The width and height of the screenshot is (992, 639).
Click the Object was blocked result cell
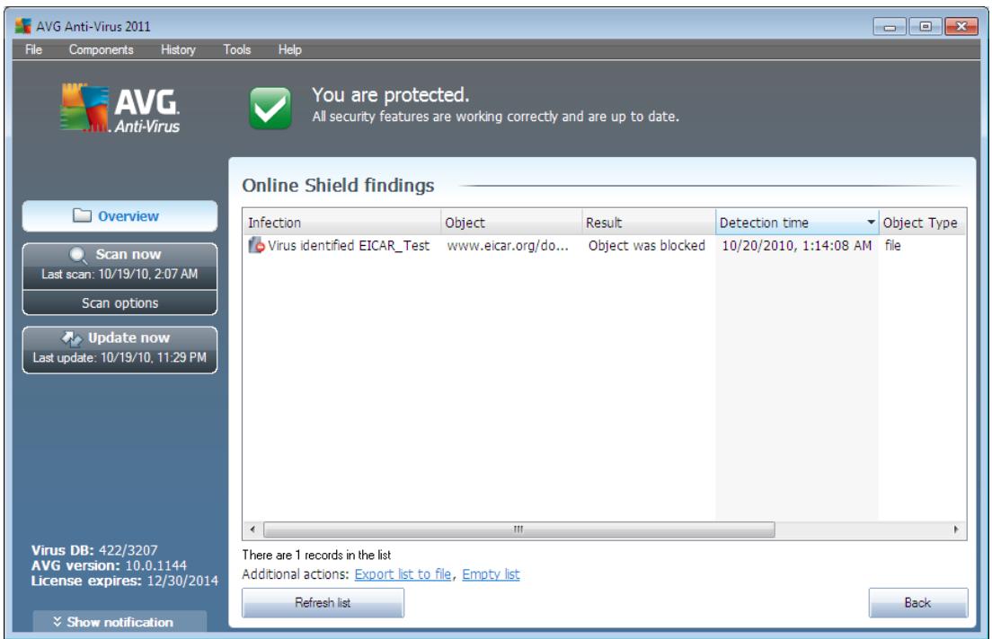(x=647, y=245)
